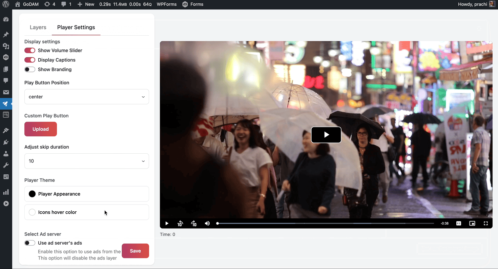Image resolution: width=498 pixels, height=269 pixels.
Task: Click the Upload button for the custom play button
Action: [x=41, y=129]
